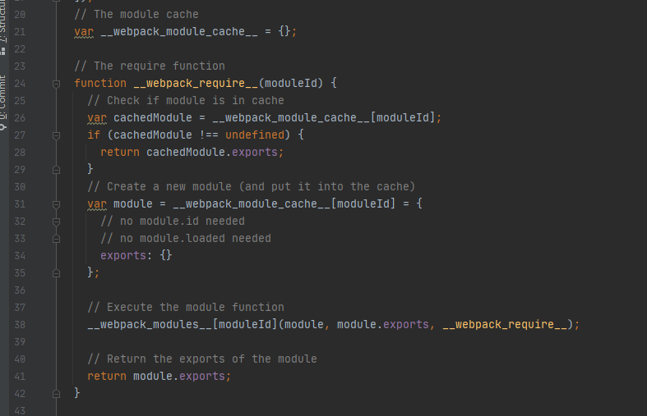Click line number 26 in the gutter
Viewport: 647px width, 416px height.
click(x=20, y=118)
